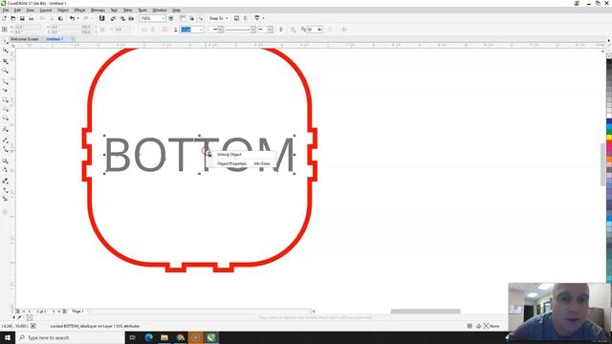Open the File menu
This screenshot has height=344, width=612.
click(6, 11)
